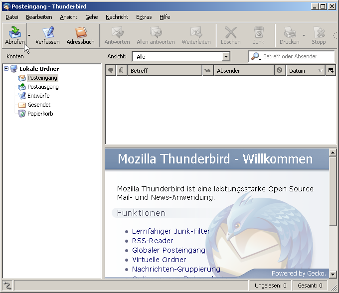
Task: Open the Ansicht 'Alle' combo box
Action: pyautogui.click(x=181, y=57)
